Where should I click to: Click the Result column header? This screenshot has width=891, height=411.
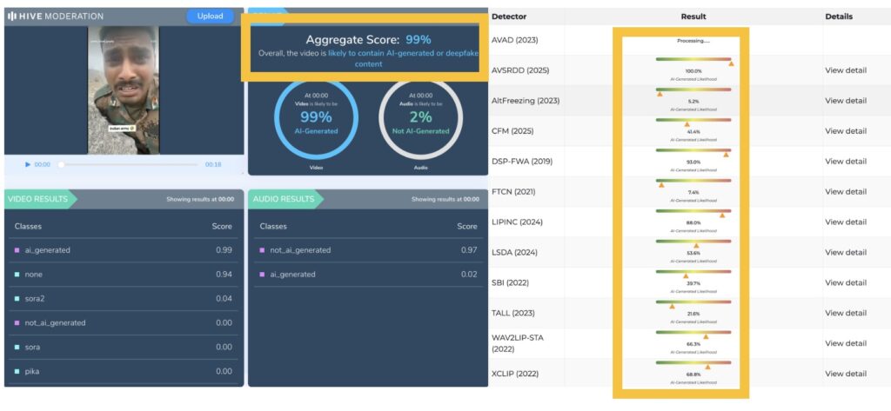pyautogui.click(x=693, y=17)
